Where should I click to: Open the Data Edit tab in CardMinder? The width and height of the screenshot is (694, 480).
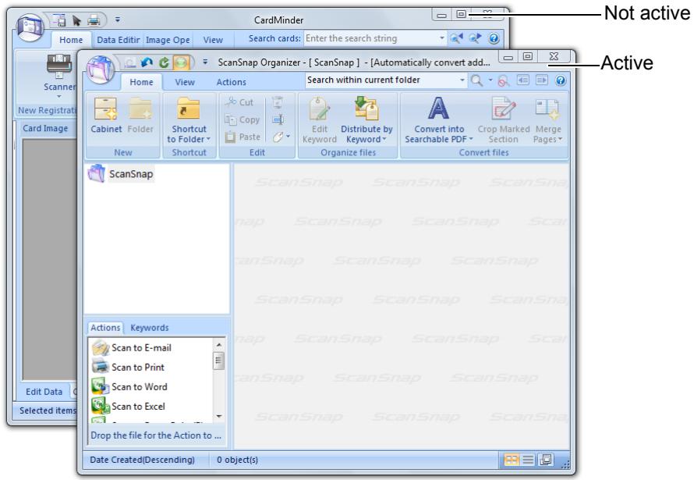[119, 40]
